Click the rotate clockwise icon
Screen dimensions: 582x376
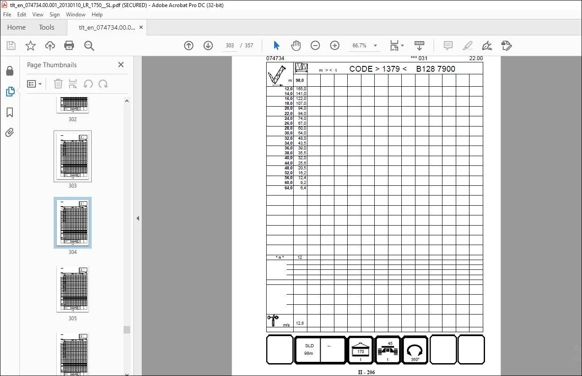103,84
